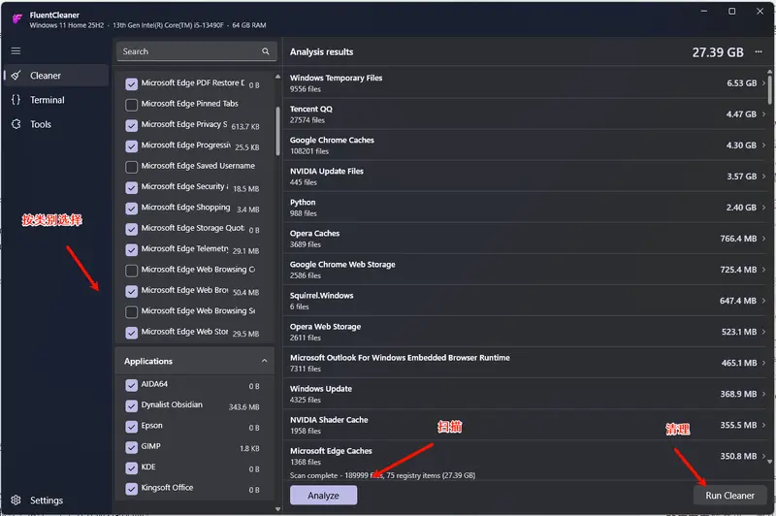The width and height of the screenshot is (776, 516).
Task: Click the FluentCleaner app logo
Action: point(16,19)
